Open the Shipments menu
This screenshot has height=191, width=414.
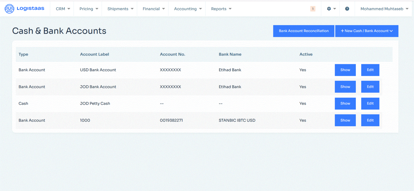120,9
